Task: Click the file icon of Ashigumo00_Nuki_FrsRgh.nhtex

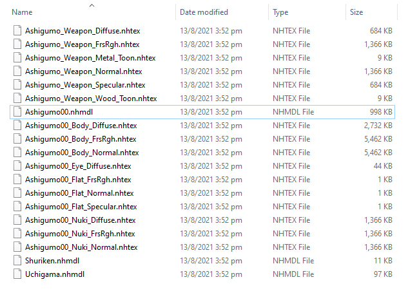Action: (x=17, y=234)
